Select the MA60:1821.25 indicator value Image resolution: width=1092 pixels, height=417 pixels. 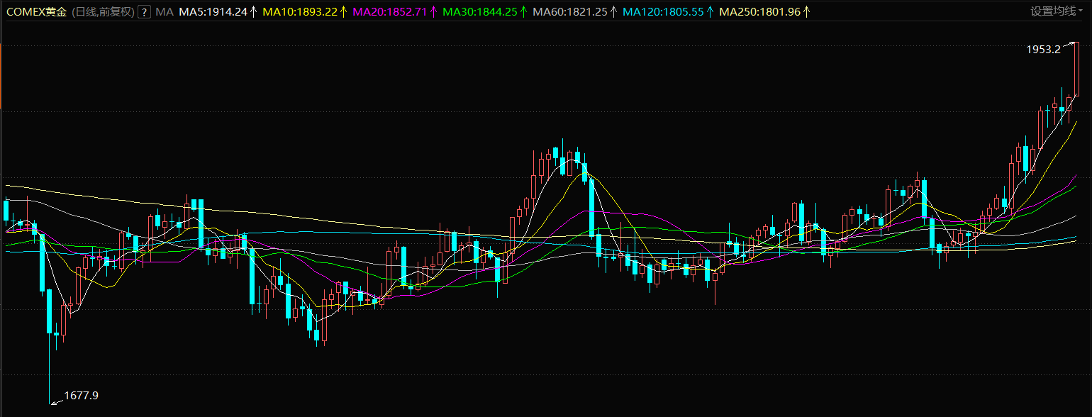point(570,12)
